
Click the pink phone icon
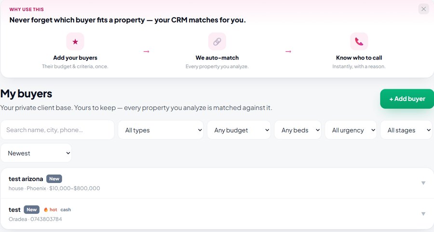tap(359, 42)
